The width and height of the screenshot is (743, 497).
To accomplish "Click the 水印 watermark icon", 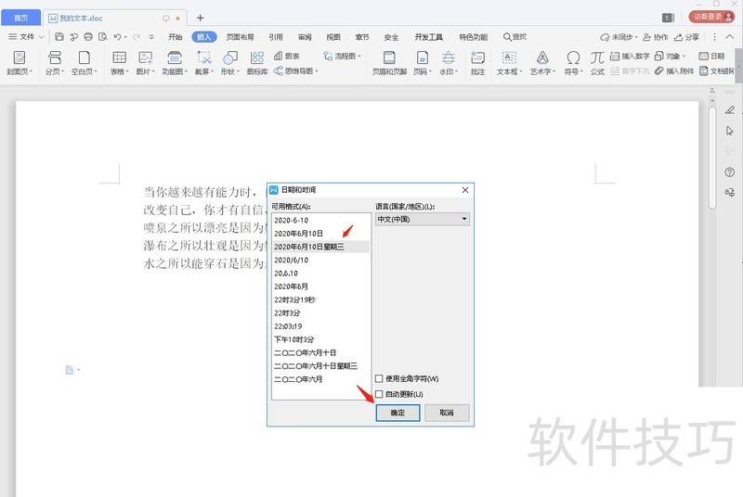I will click(x=448, y=57).
